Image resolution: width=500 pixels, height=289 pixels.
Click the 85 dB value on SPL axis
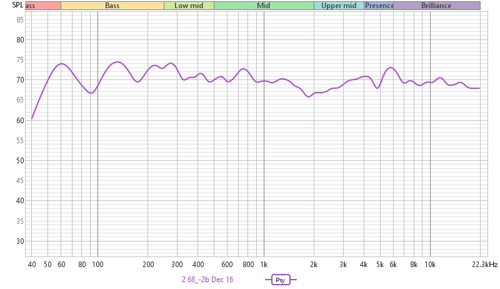pos(19,20)
